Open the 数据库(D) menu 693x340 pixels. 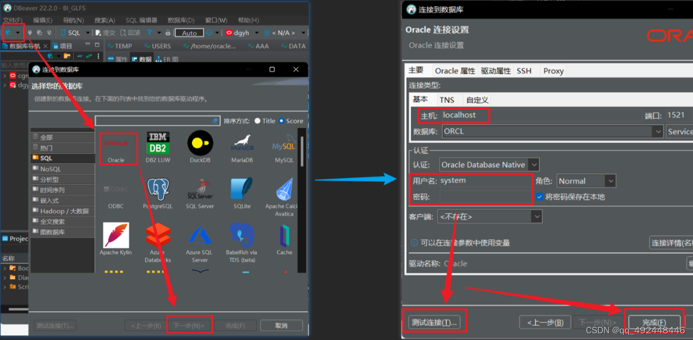[181, 20]
